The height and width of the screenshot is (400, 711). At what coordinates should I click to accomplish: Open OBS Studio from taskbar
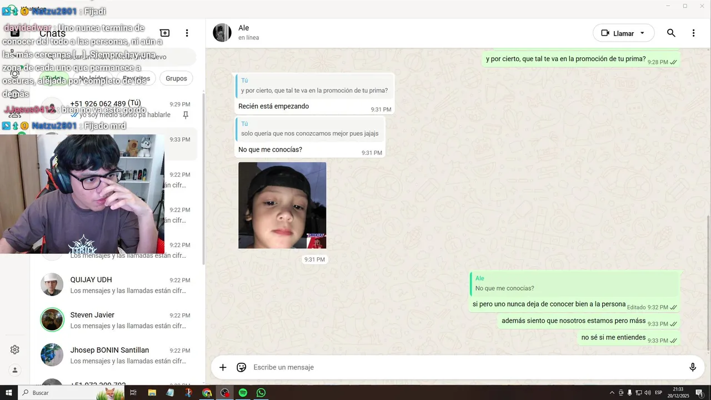(x=225, y=393)
